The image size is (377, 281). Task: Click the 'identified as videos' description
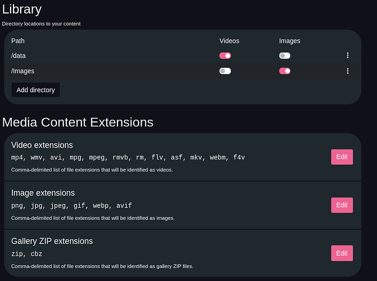[x=92, y=170]
